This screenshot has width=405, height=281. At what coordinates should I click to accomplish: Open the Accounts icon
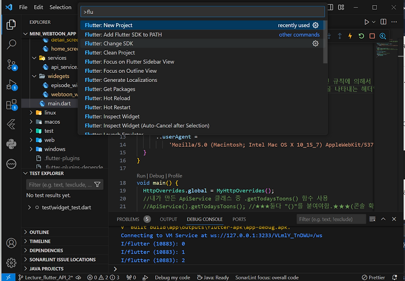tap(11, 243)
